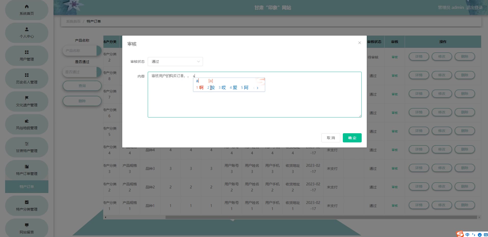Click the table scrollbar right arrow
Screen dimensions: 488x237
[479, 217]
